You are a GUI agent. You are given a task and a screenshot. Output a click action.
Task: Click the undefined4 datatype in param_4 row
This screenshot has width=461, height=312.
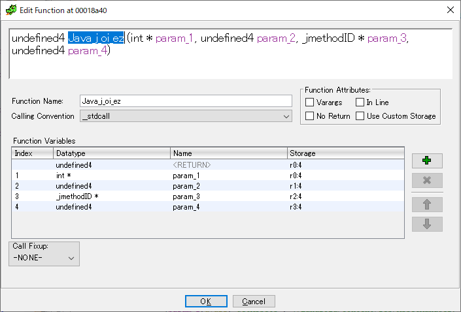point(112,207)
